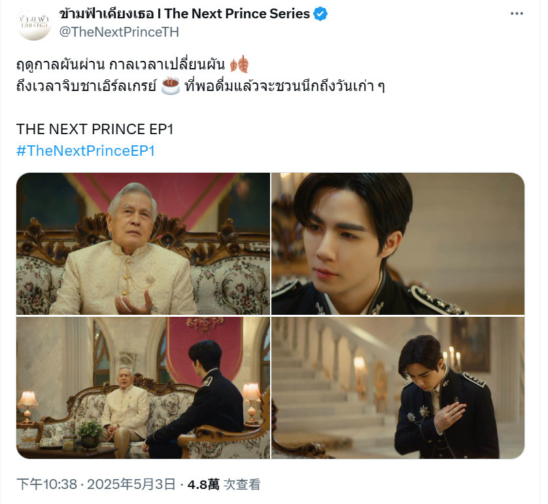Viewport: 548px width, 504px height.
Task: Click the blue verified badge icon
Action: pyautogui.click(x=320, y=14)
